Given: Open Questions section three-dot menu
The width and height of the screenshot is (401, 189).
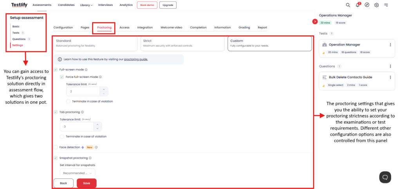Looking at the screenshot, I should pos(390,66).
